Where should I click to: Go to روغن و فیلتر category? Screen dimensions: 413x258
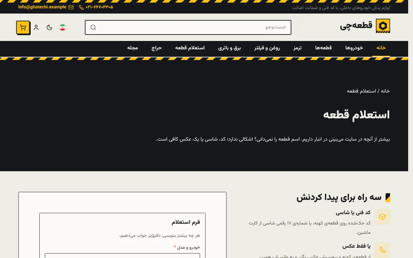267,48
